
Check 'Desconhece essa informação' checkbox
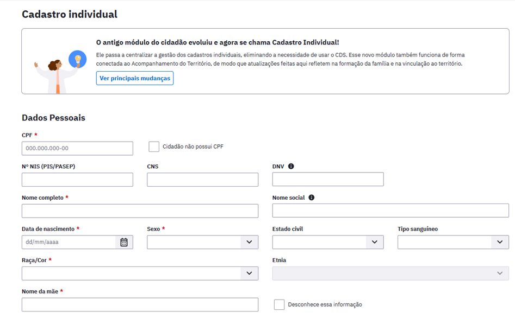coord(279,304)
